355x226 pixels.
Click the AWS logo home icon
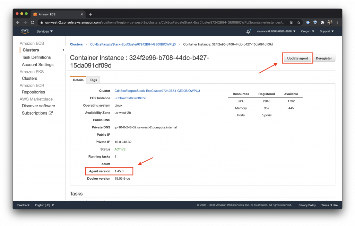(25, 31)
